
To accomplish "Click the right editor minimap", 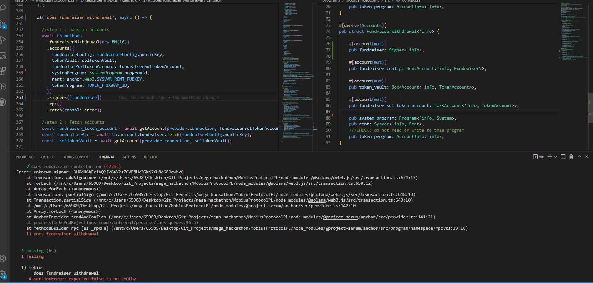I will (574, 76).
